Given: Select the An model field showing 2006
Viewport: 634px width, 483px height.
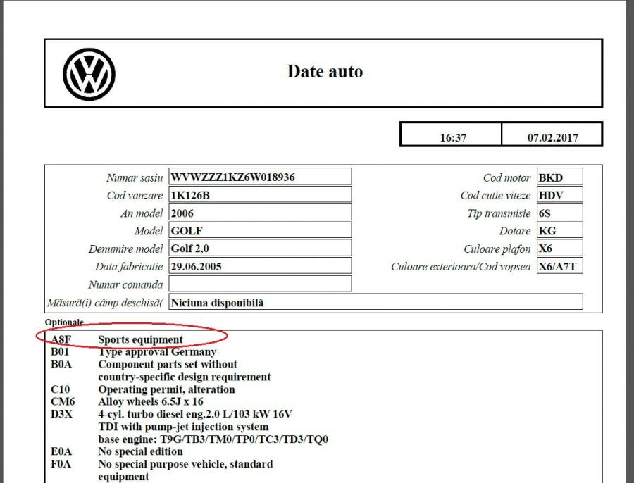Looking at the screenshot, I should (260, 213).
